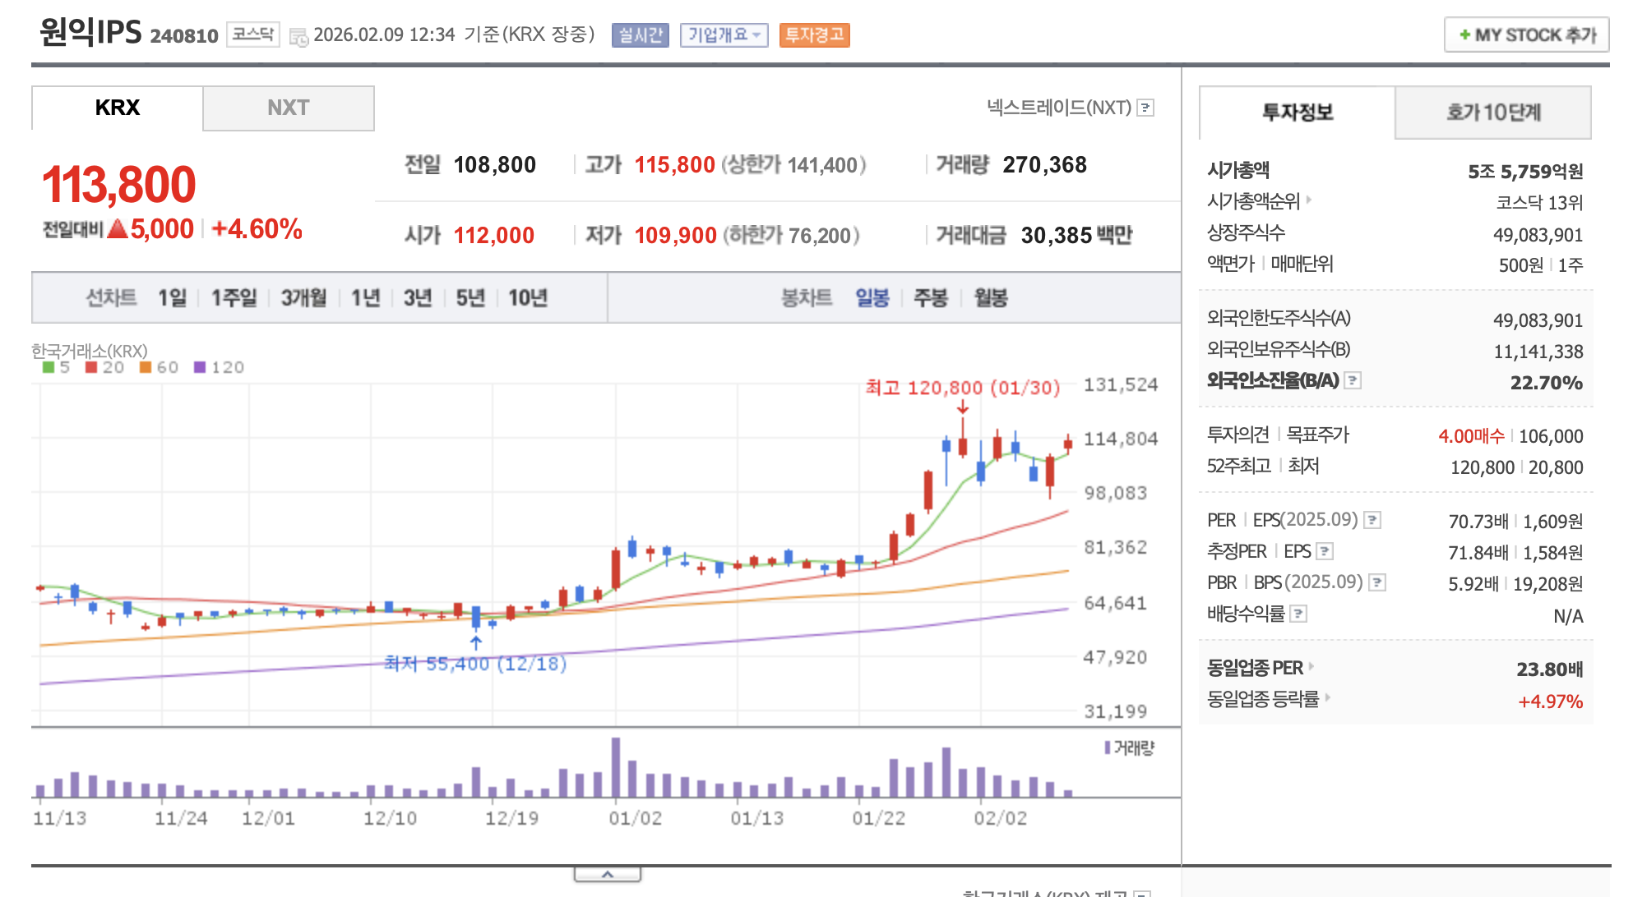This screenshot has width=1633, height=897.
Task: Click help icon next to 외국인소진율(B/A)
Action: 1353,380
